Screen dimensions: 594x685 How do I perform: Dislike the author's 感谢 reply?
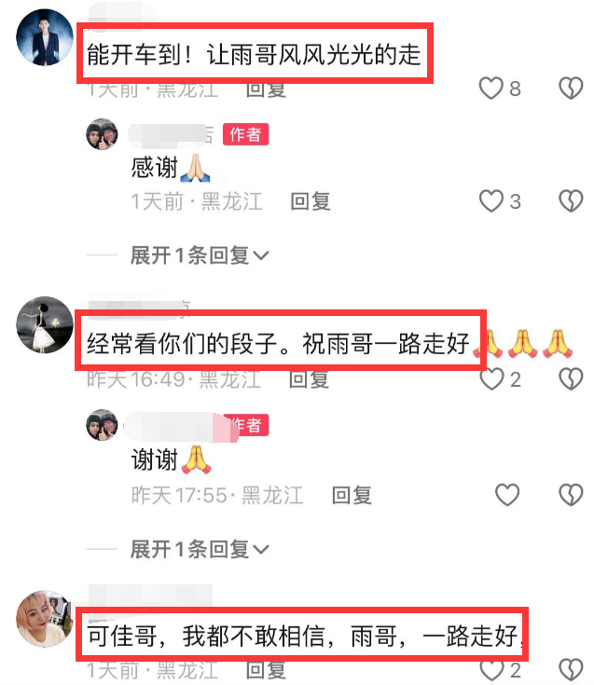(571, 201)
